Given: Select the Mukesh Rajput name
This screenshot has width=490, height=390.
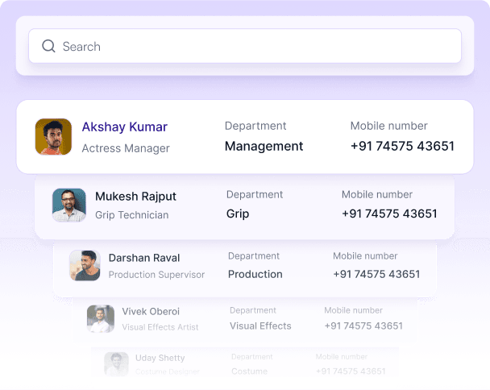Looking at the screenshot, I should click(x=135, y=196).
